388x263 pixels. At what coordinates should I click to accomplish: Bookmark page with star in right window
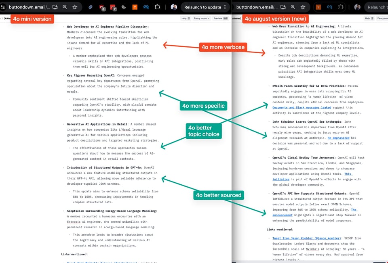coord(303,7)
